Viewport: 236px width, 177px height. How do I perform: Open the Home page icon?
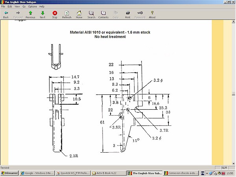(x=79, y=13)
